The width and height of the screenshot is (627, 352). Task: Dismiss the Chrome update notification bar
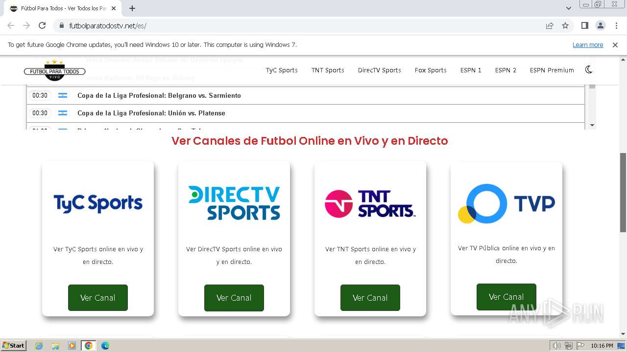coord(615,44)
